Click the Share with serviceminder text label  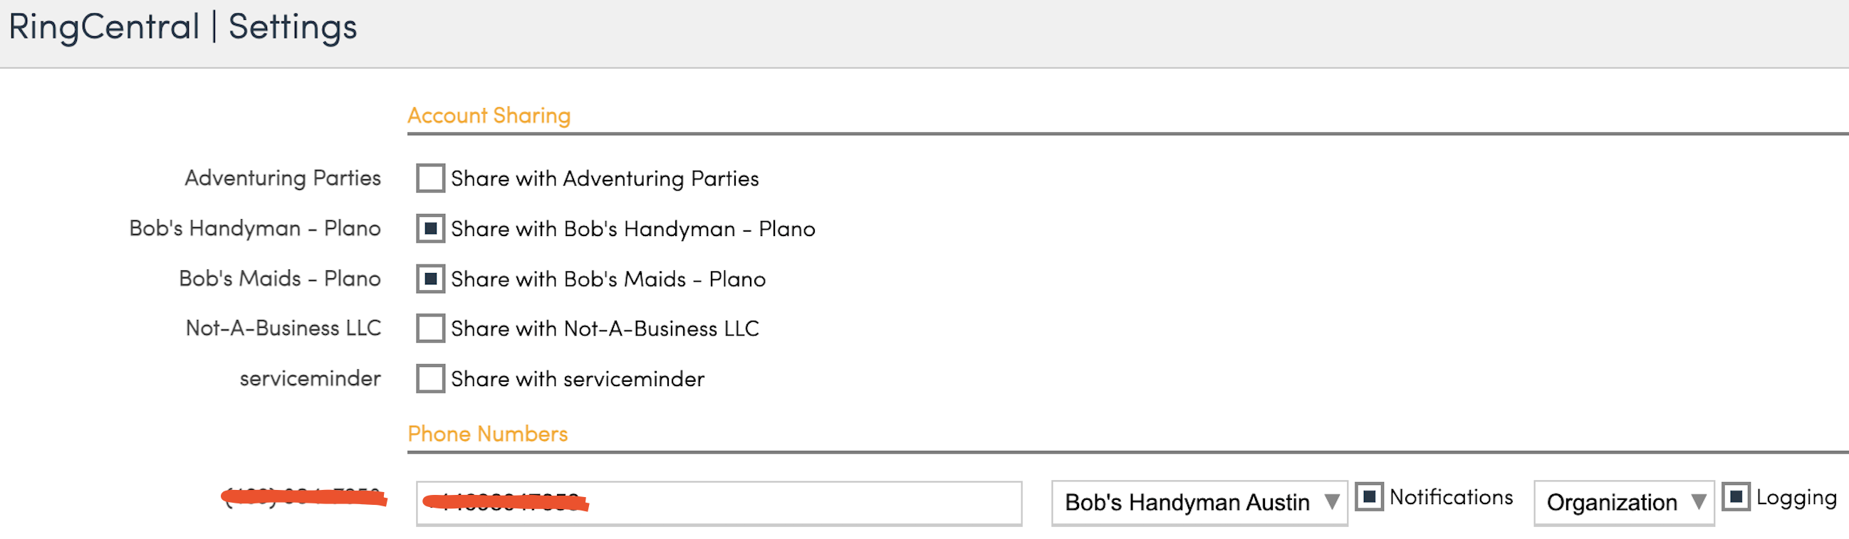[x=577, y=378]
